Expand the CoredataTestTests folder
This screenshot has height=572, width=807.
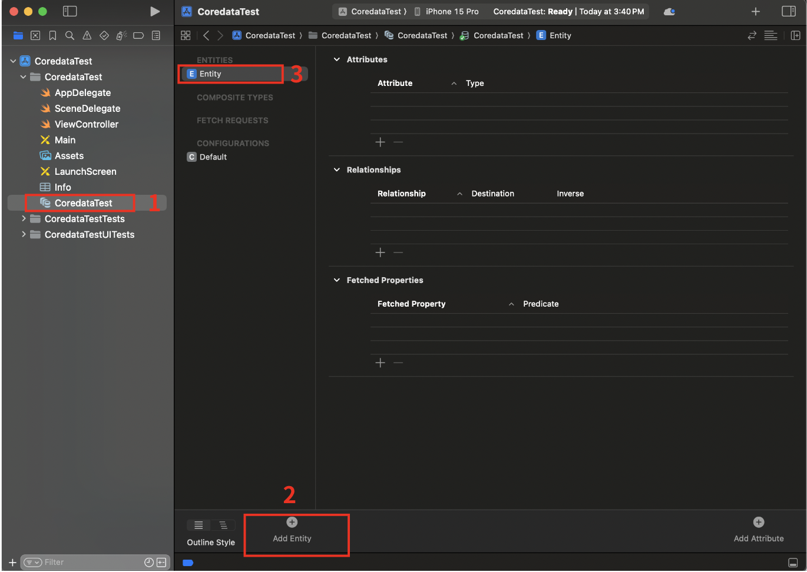click(23, 218)
